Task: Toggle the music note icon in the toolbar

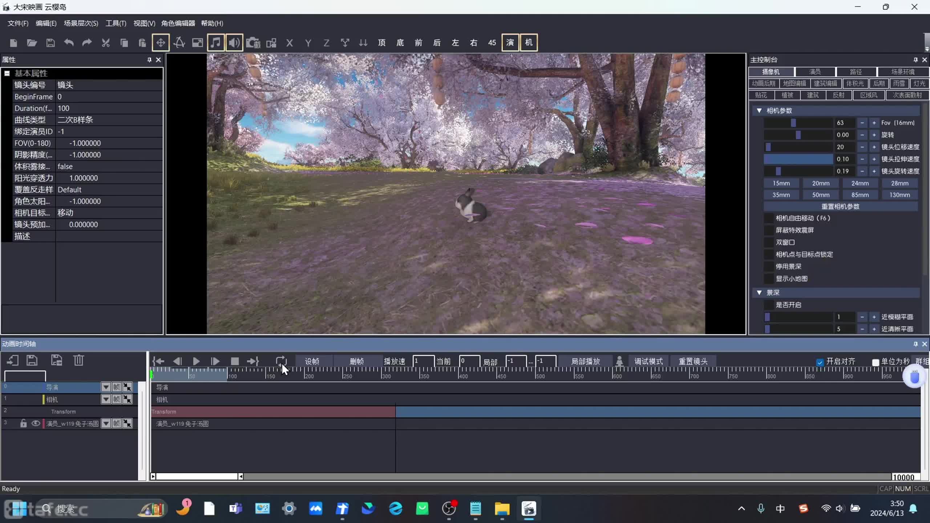Action: pos(216,43)
